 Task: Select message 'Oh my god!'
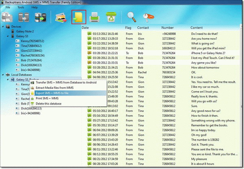click(x=199, y=135)
